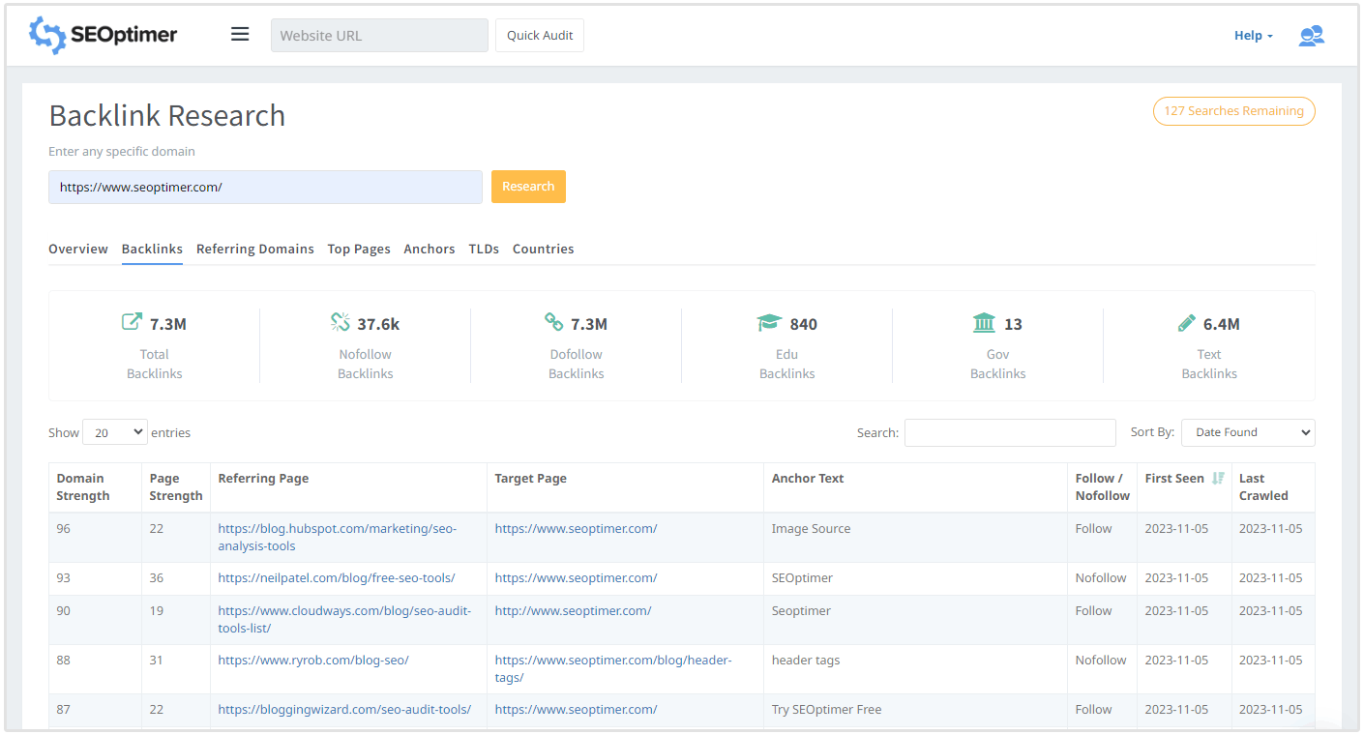This screenshot has width=1364, height=735.
Task: Click the Edu Backlinks graduation cap icon
Action: click(768, 322)
